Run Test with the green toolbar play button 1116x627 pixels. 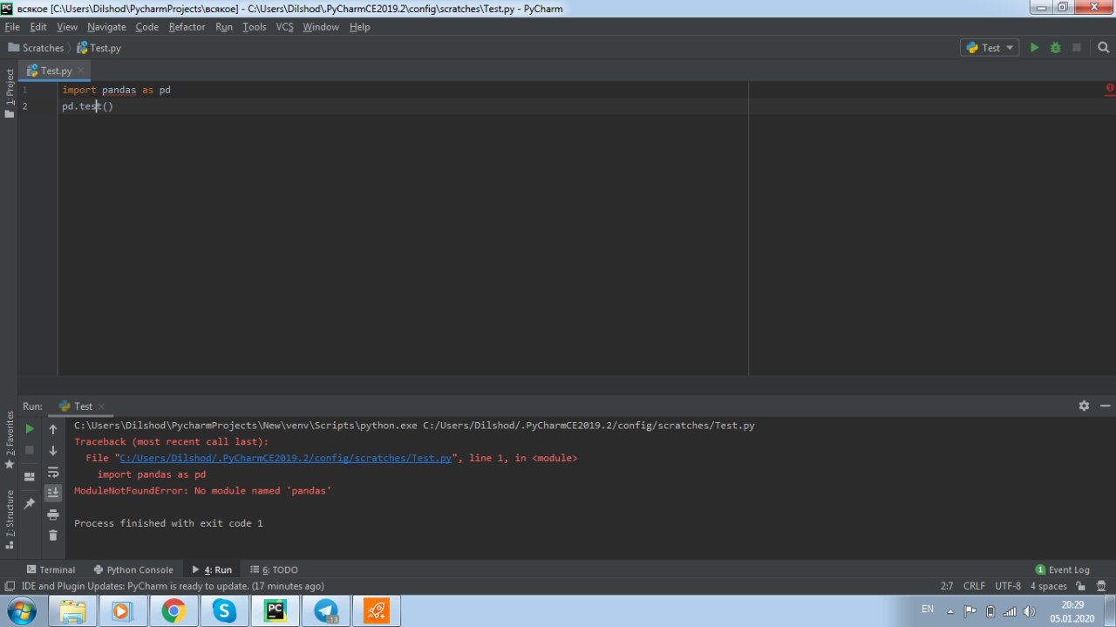click(1034, 48)
